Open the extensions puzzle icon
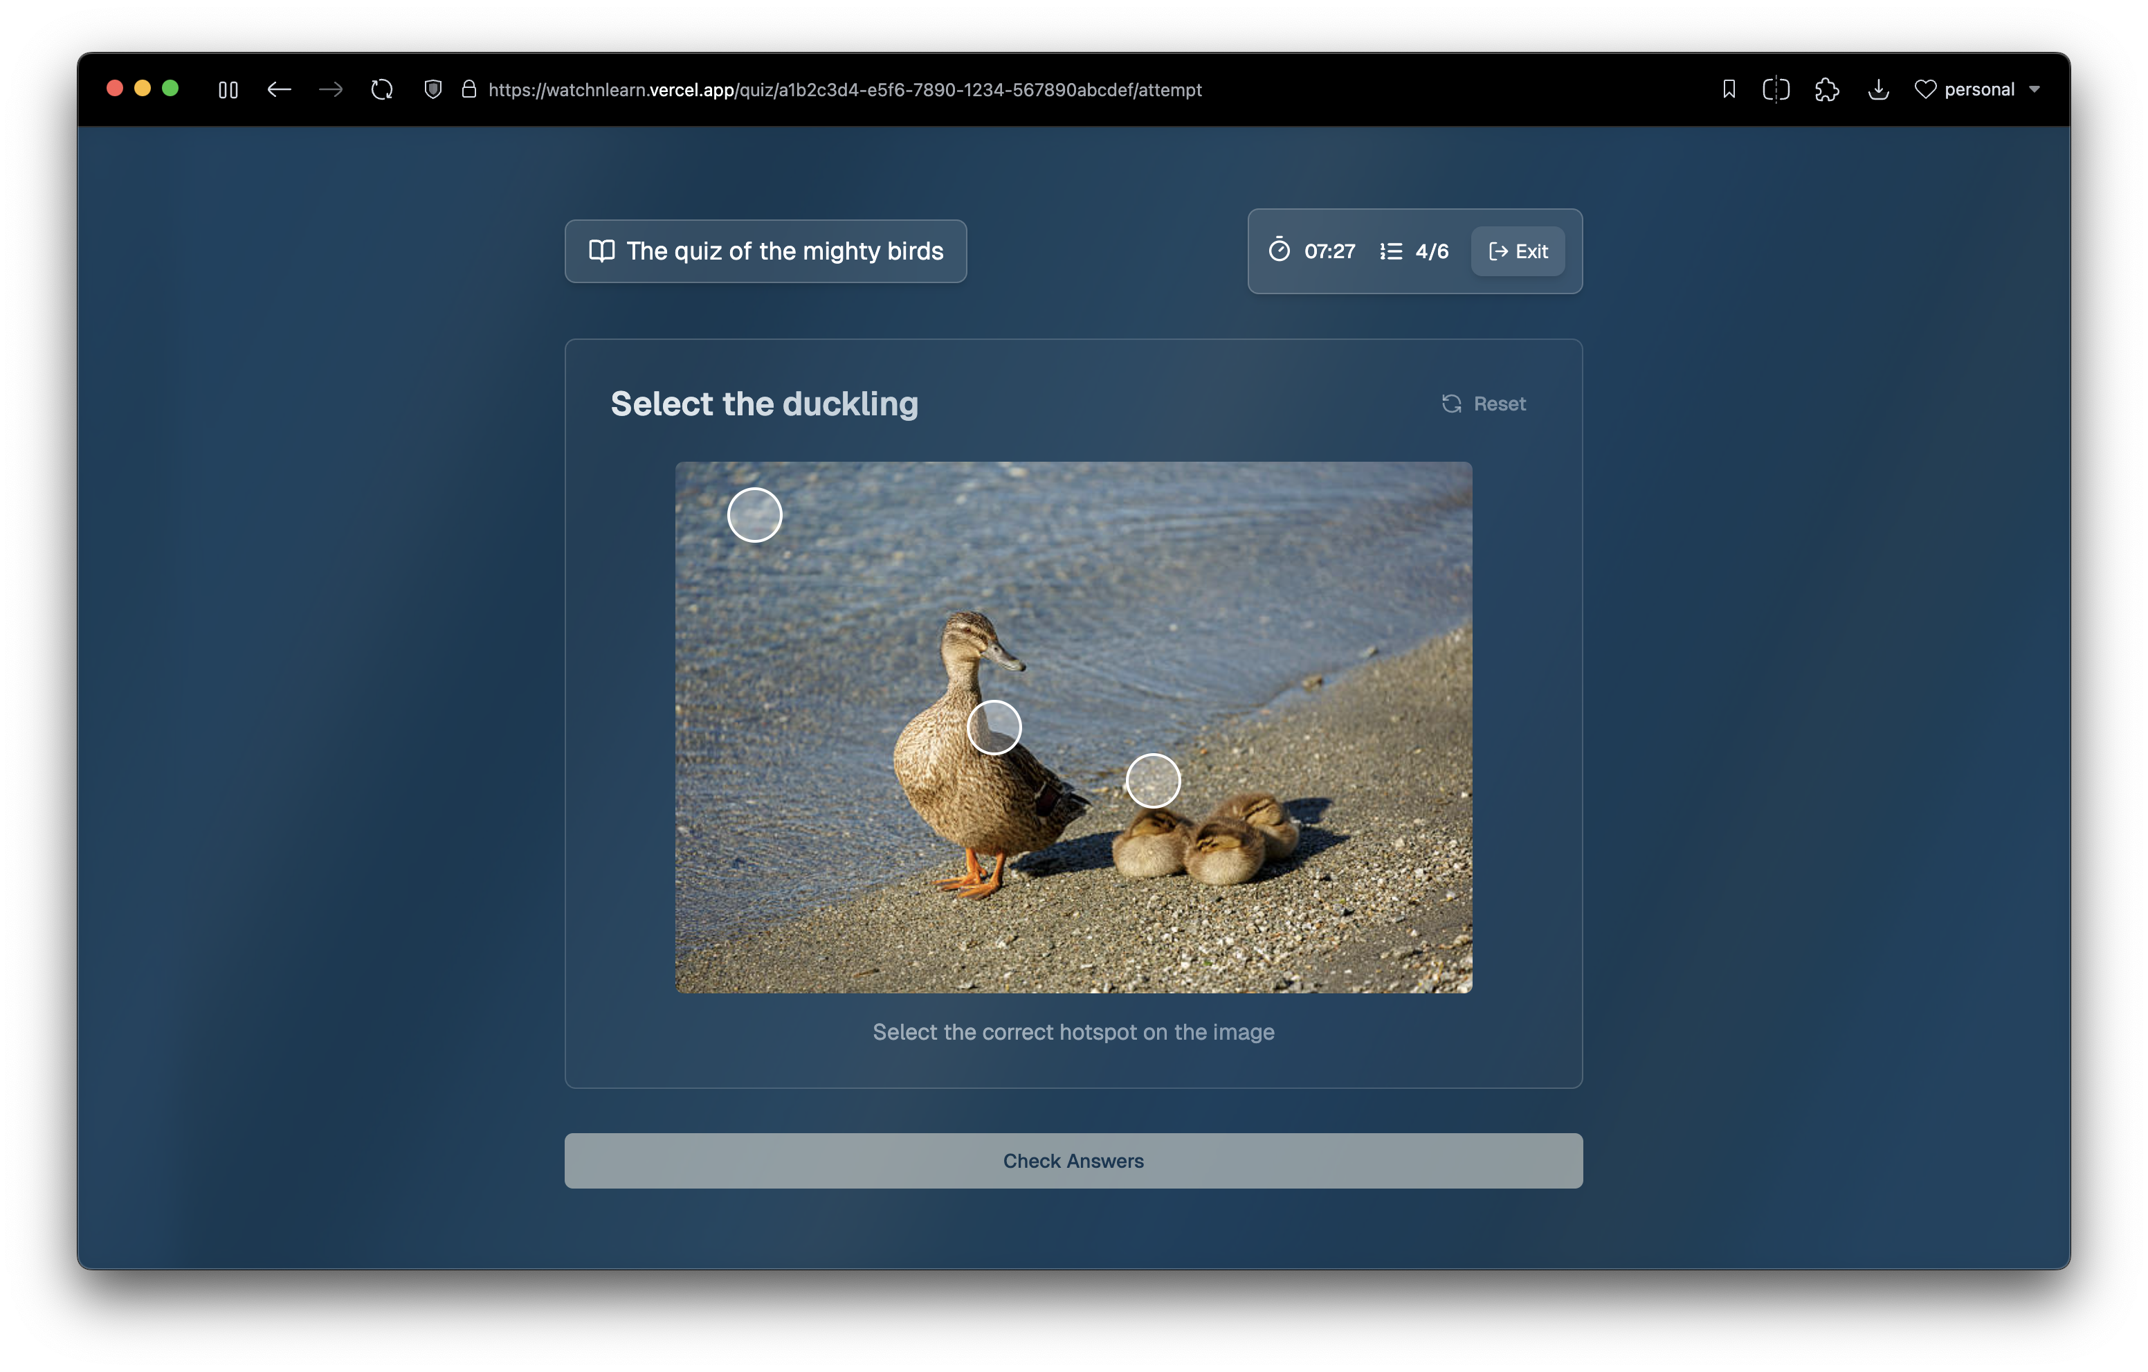The height and width of the screenshot is (1372, 2148). [1826, 89]
